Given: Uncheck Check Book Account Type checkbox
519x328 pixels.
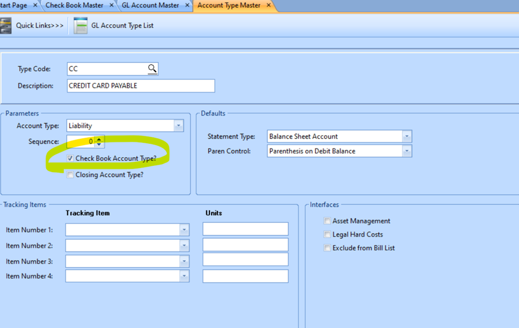Looking at the screenshot, I should tap(70, 158).
